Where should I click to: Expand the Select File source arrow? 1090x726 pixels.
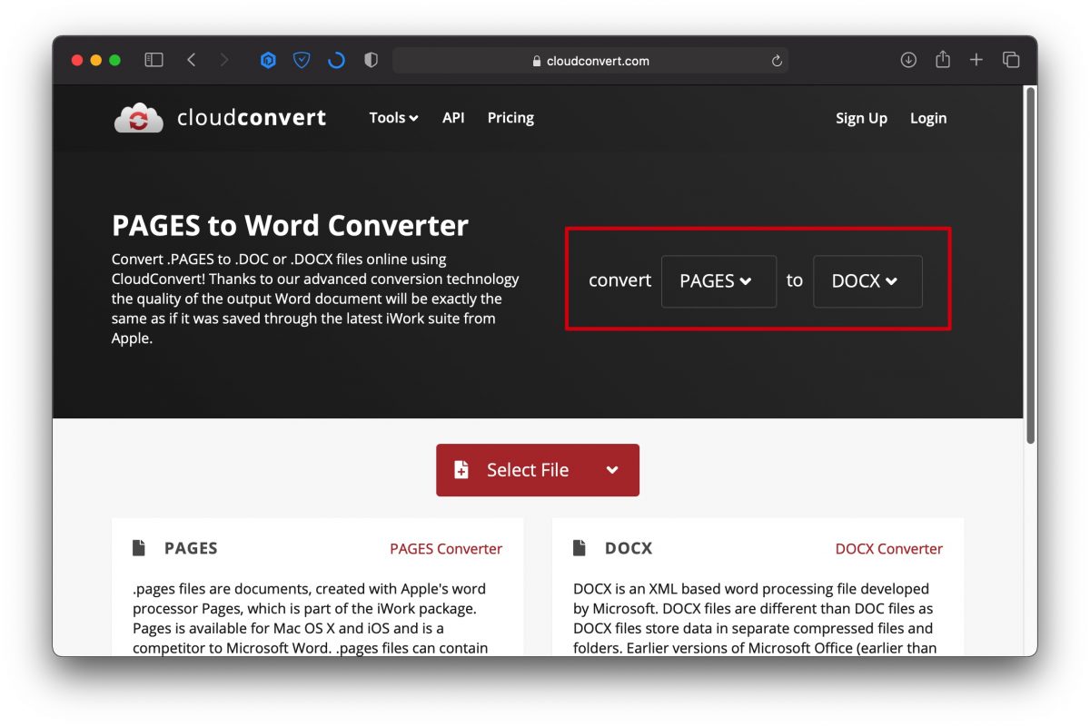click(612, 470)
